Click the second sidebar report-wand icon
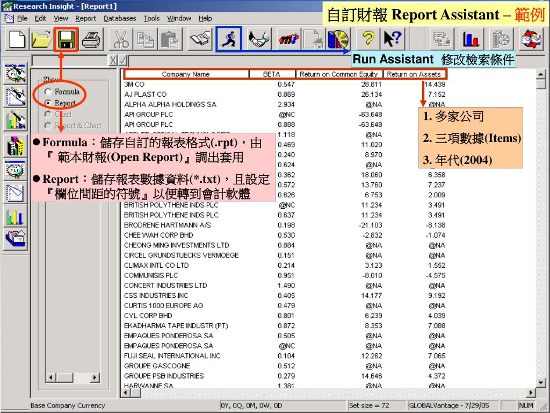Image resolution: width=550 pixels, height=413 pixels. [x=15, y=96]
